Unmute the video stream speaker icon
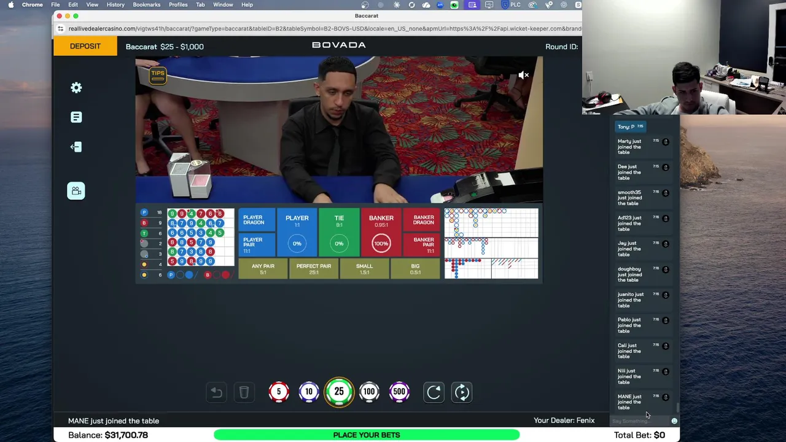Screen dimensions: 786x442 pyautogui.click(x=523, y=75)
